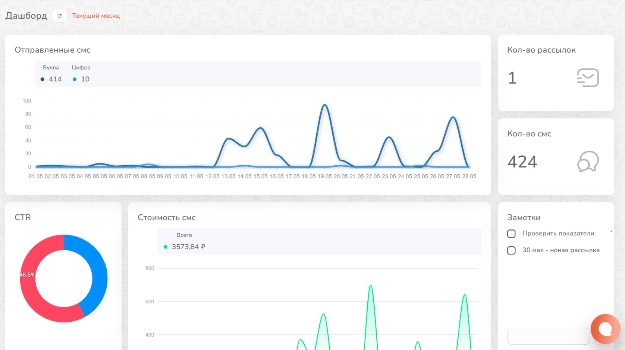Open the Текущий месяц period selector

(x=96, y=16)
